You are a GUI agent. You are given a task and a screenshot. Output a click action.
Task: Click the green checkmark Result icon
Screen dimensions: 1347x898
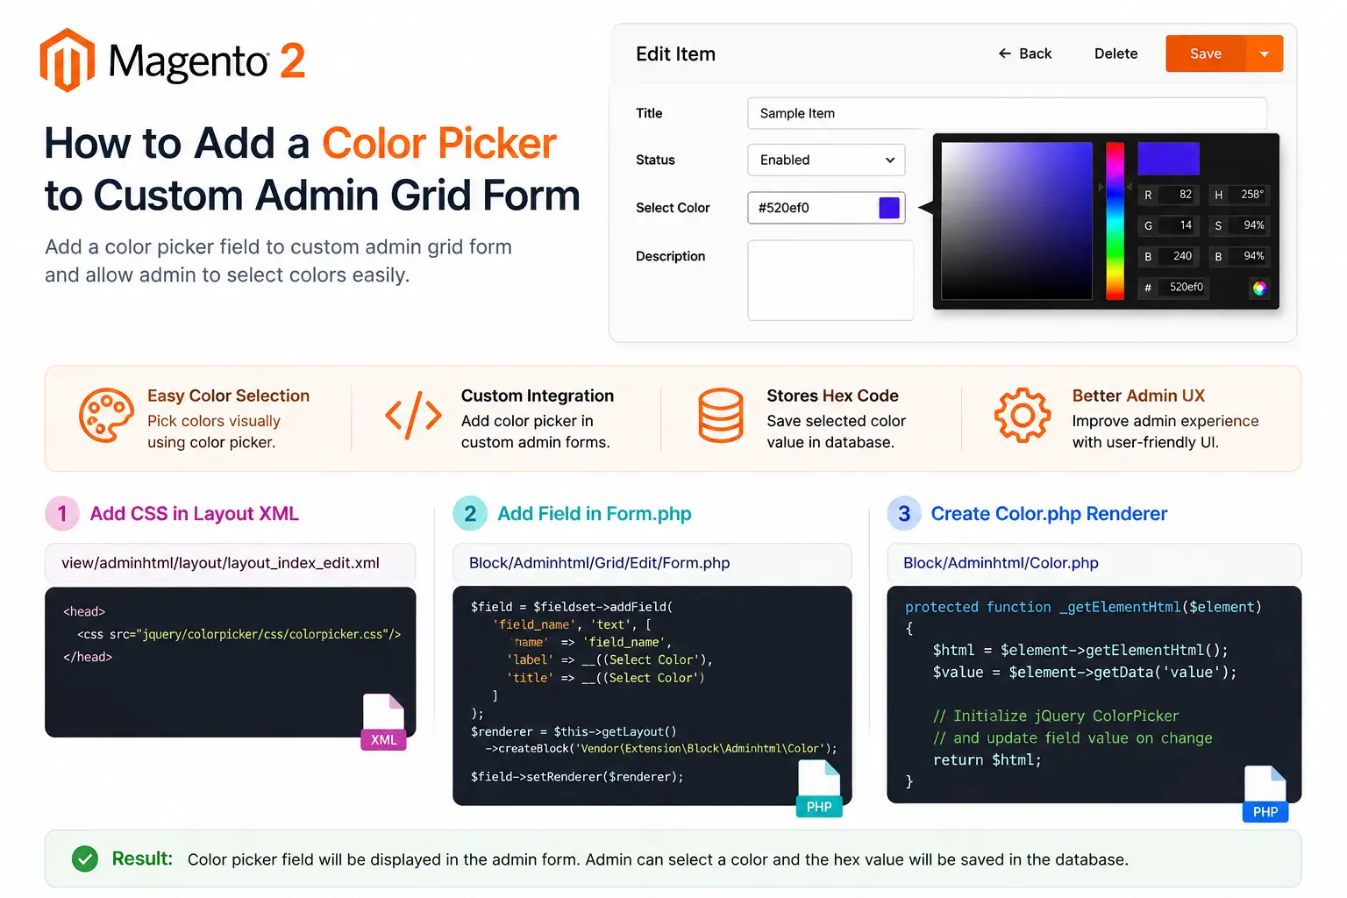tap(85, 859)
